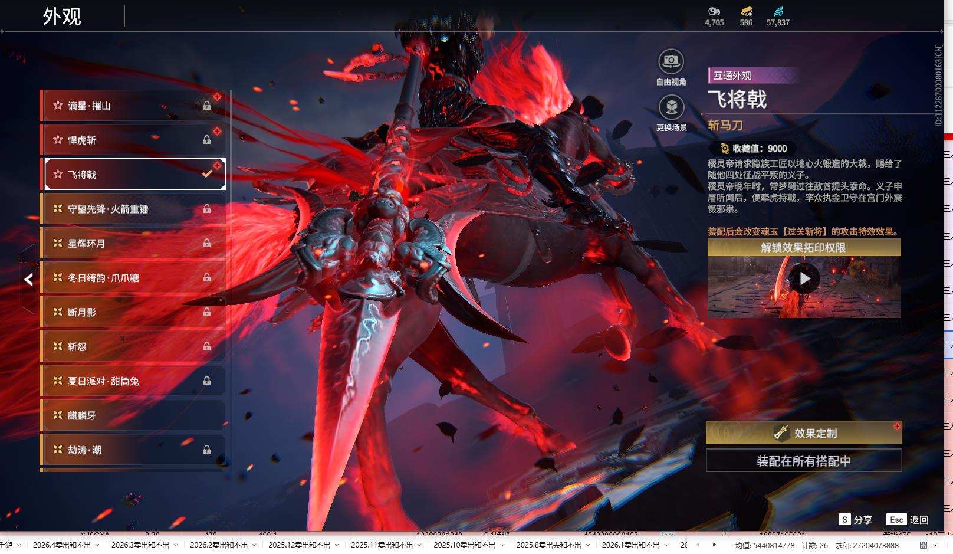Play the effect preview video
Viewport: 953px width, 554px height.
click(804, 278)
